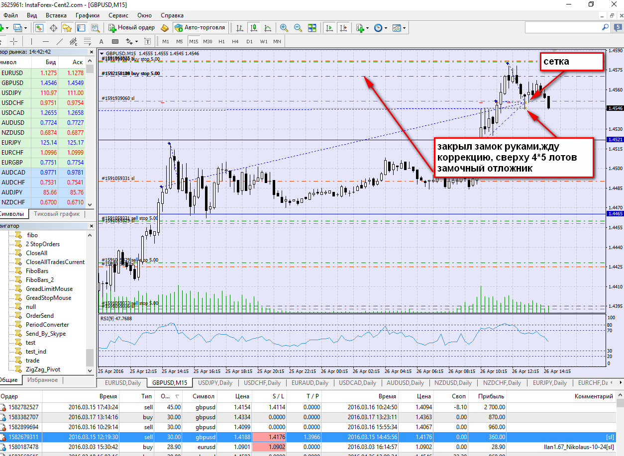The height and width of the screenshot is (456, 624).
Task: Toggle the Navigator panel star-folder icon
Action: click(67, 27)
